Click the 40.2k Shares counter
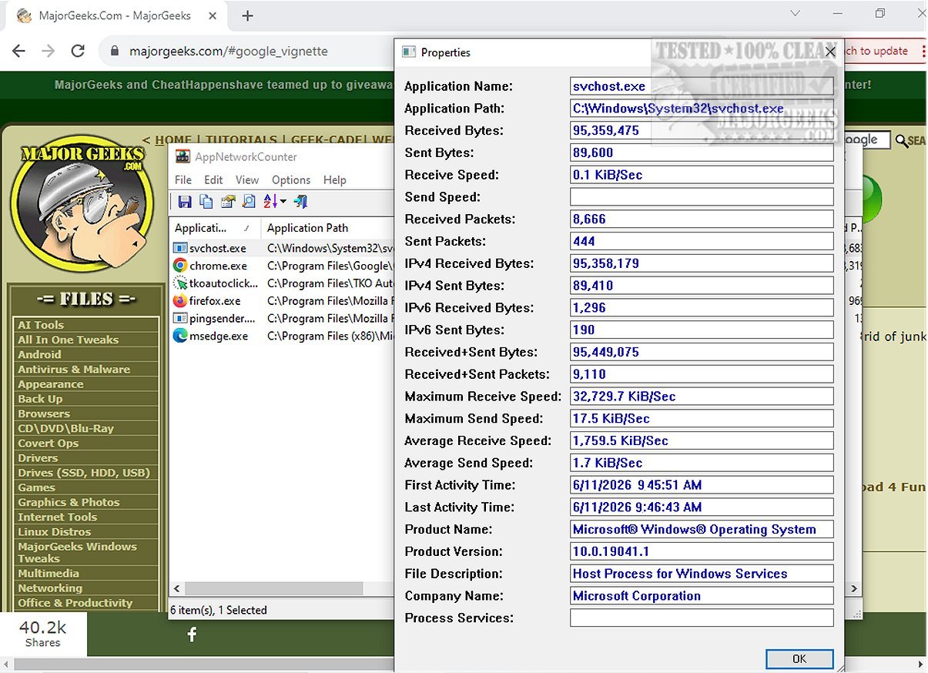This screenshot has height=673, width=928. coord(43,634)
